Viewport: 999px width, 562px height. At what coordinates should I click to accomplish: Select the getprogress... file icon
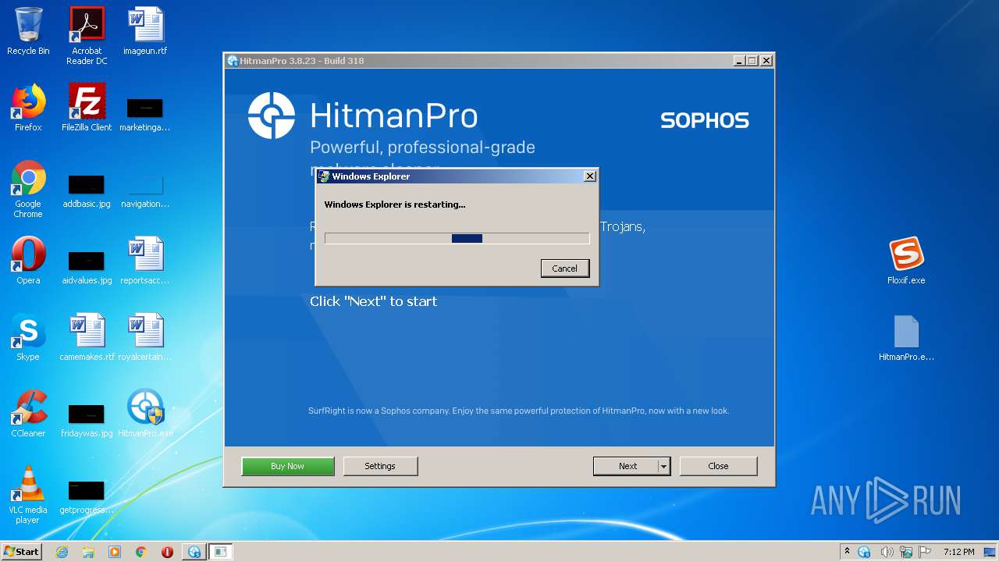87,496
